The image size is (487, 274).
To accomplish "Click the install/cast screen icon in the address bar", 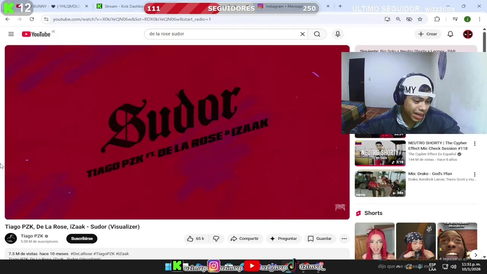I will pyautogui.click(x=387, y=19).
